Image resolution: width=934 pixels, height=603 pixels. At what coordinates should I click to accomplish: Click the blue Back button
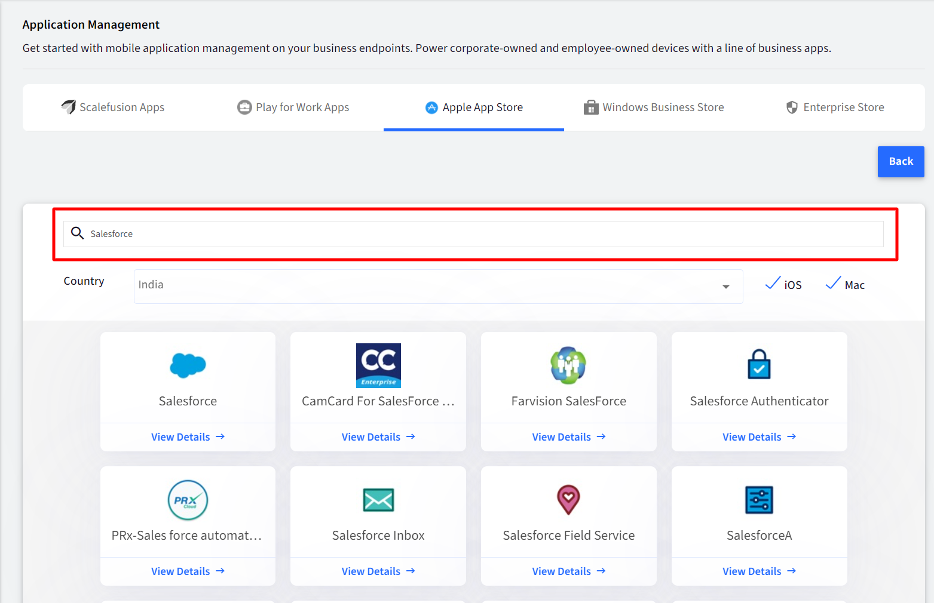901,162
